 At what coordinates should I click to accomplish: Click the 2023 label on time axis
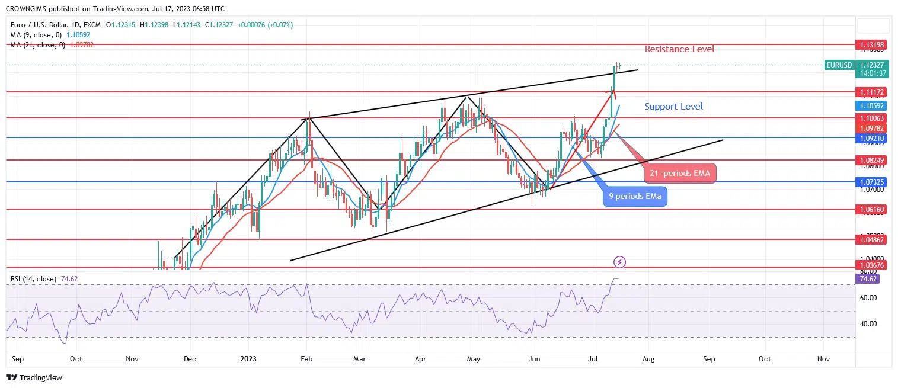(x=249, y=359)
